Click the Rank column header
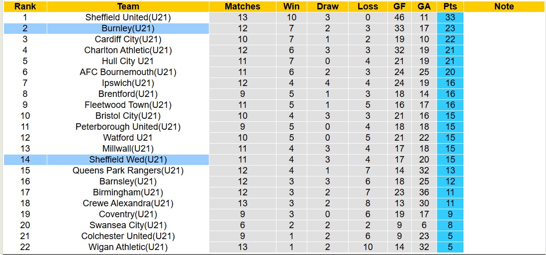The image size is (546, 255). (x=25, y=6)
